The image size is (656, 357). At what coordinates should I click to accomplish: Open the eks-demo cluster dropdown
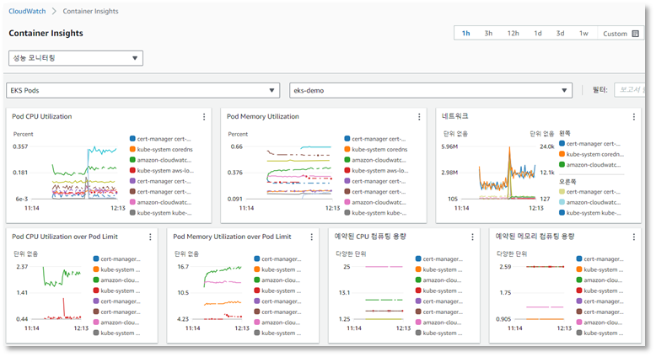(431, 91)
